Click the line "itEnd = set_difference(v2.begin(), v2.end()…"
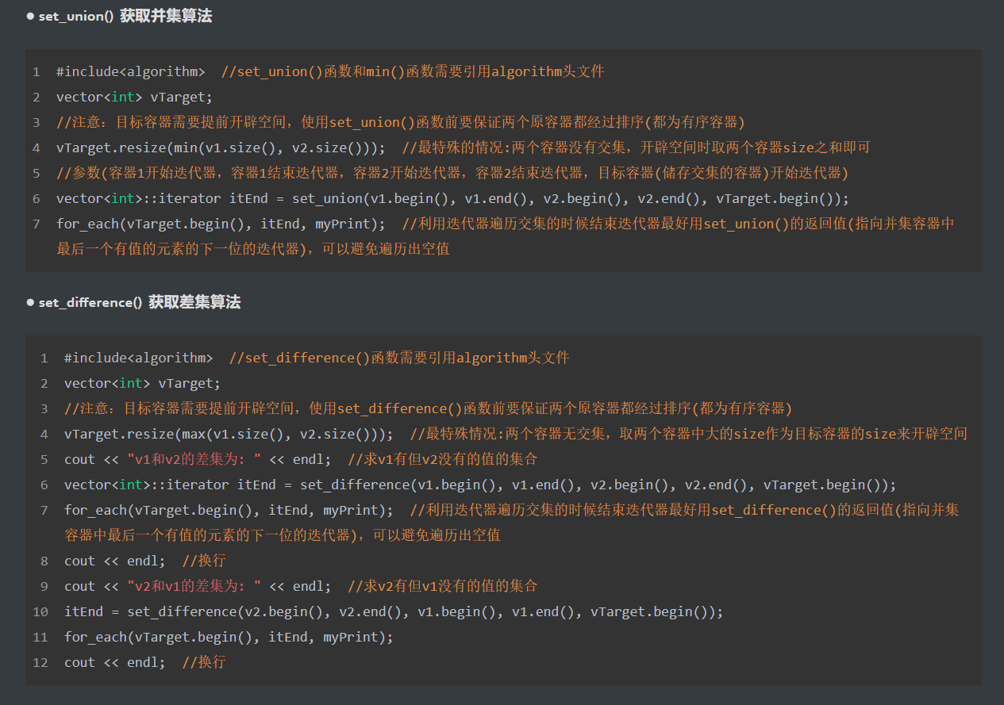Image resolution: width=1004 pixels, height=705 pixels. 394,611
